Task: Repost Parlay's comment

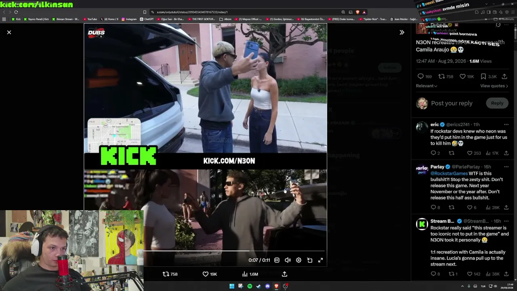Action: pos(452,207)
